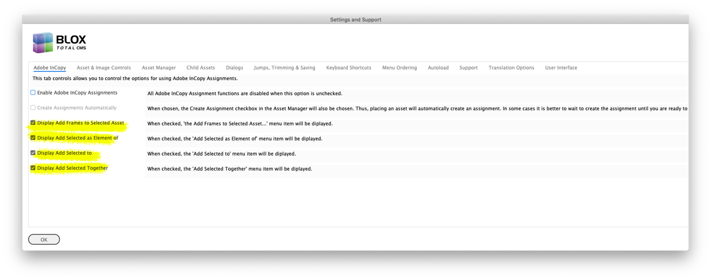Switch to Jumps, Trimming & Saving tab
Image resolution: width=711 pixels, height=280 pixels.
(x=285, y=68)
